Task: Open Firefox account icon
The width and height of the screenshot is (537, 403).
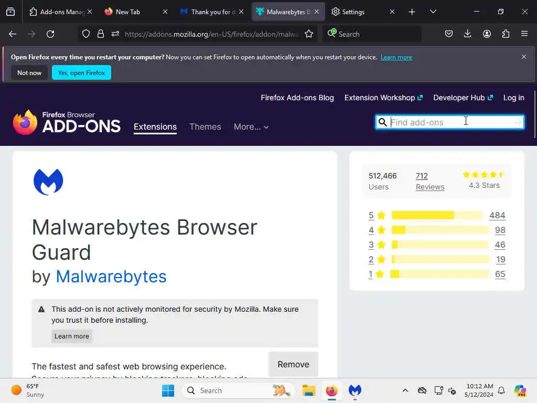Action: tap(487, 34)
